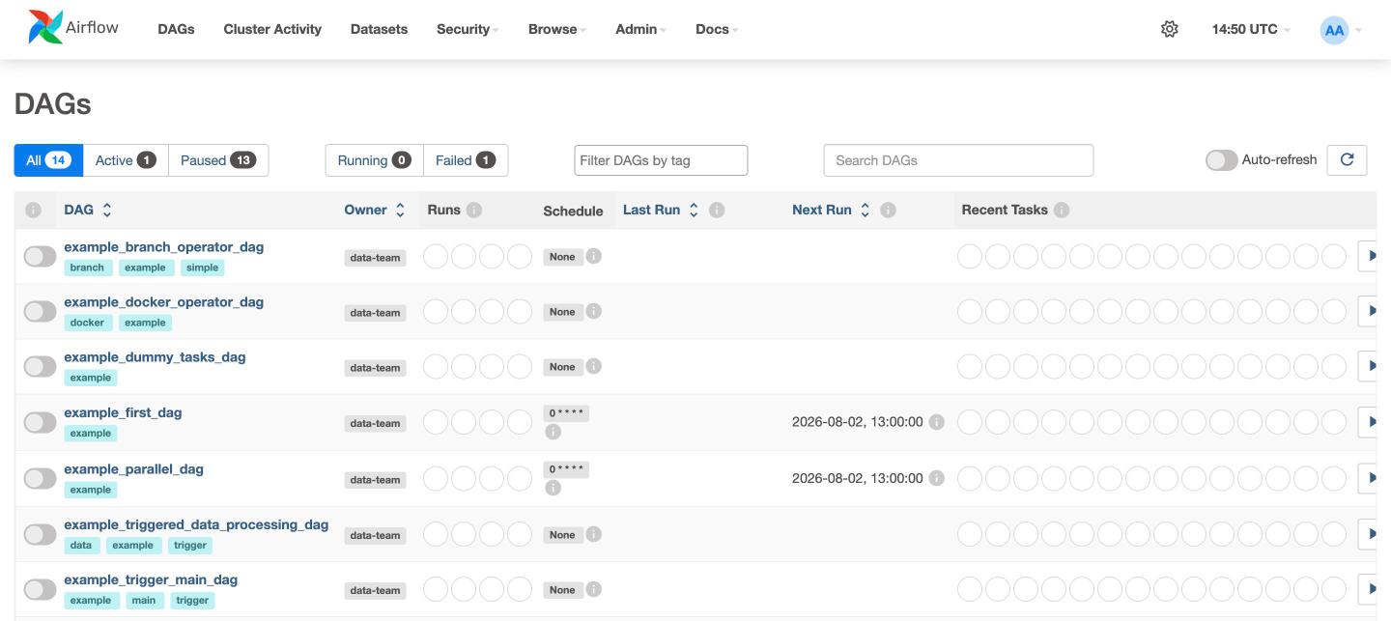Open example_docker_operator_dag link
The height and width of the screenshot is (621, 1391).
click(163, 302)
